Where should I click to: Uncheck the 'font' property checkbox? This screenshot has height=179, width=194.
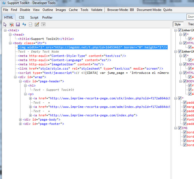click(x=185, y=120)
